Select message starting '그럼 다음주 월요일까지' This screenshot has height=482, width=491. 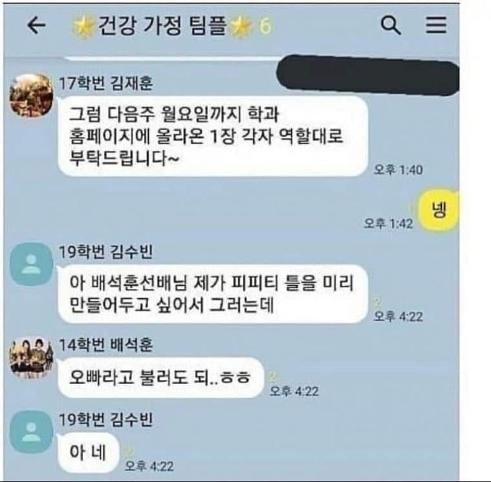pyautogui.click(x=213, y=136)
